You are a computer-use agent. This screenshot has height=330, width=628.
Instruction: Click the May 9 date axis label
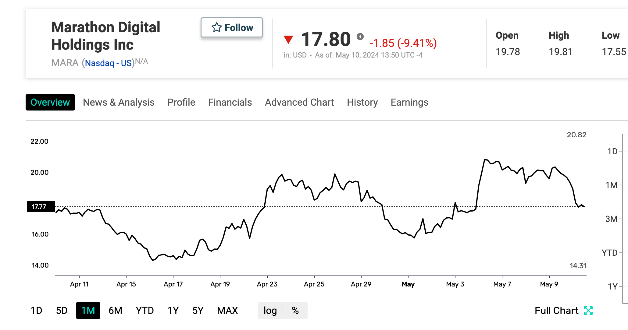point(549,284)
